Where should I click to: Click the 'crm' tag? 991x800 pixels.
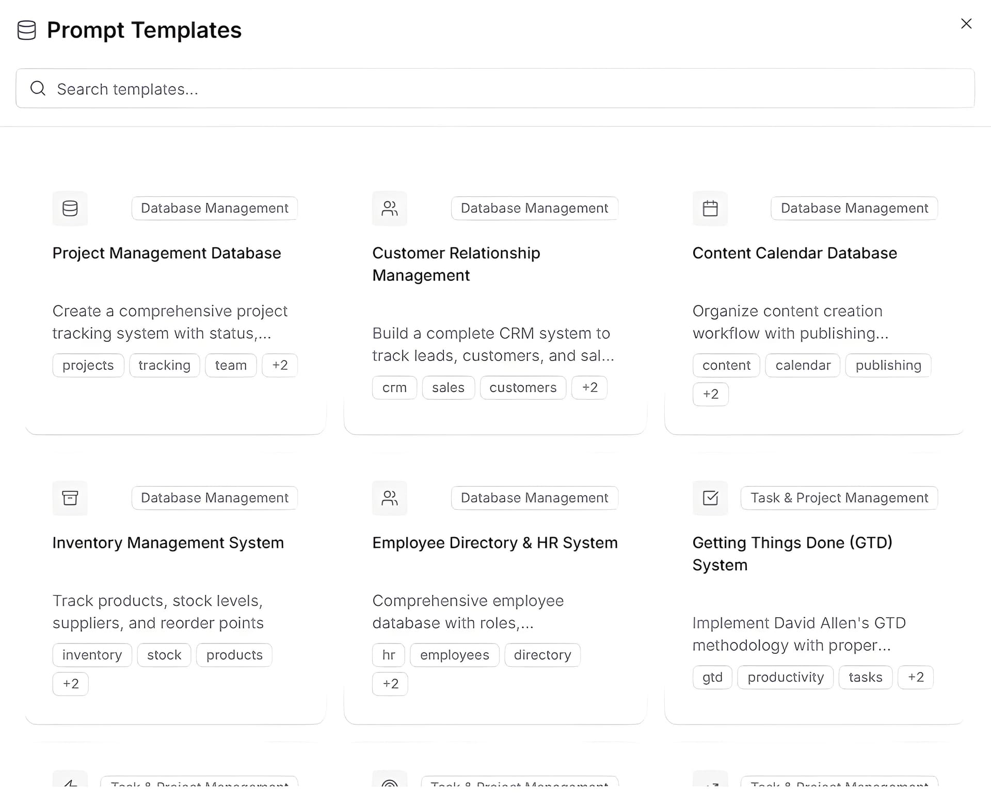pos(394,387)
